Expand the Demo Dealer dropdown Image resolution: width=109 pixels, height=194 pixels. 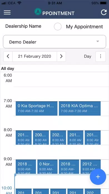(54, 42)
